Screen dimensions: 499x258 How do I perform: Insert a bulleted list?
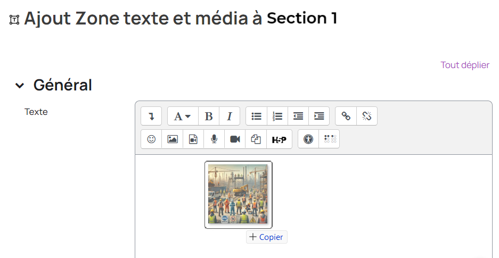pyautogui.click(x=257, y=116)
